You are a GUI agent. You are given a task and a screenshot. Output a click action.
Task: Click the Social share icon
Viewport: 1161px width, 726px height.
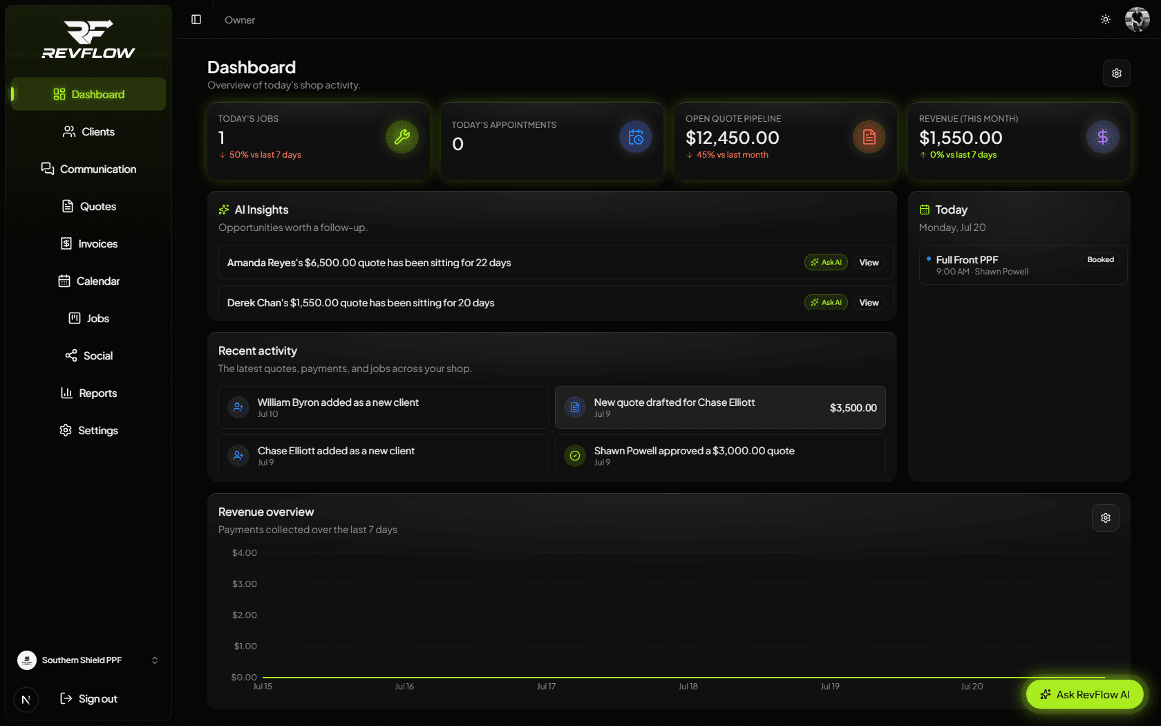click(x=71, y=355)
